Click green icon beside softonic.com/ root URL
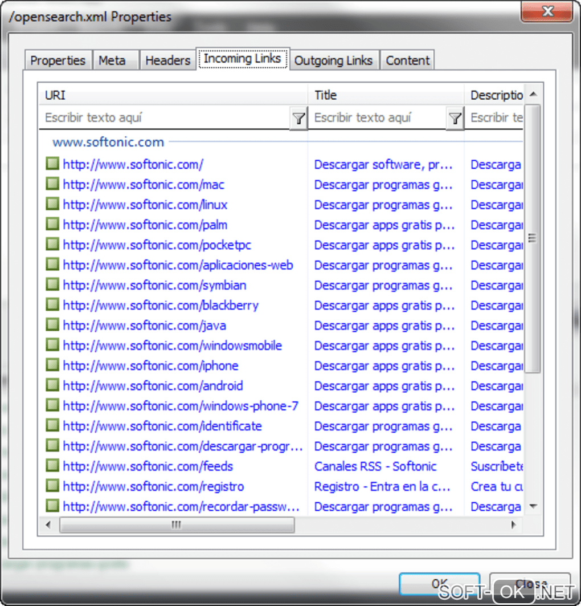 pos(52,164)
